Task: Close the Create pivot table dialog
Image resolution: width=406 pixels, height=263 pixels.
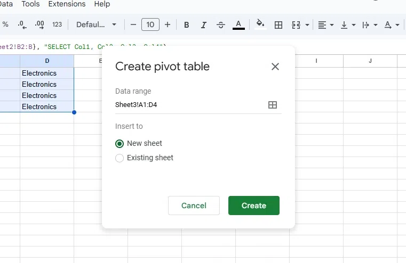Action: (275, 67)
